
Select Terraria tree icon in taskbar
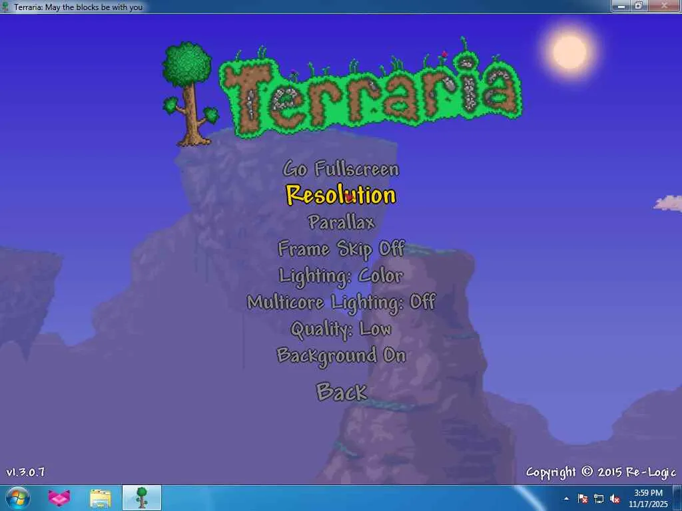(142, 498)
